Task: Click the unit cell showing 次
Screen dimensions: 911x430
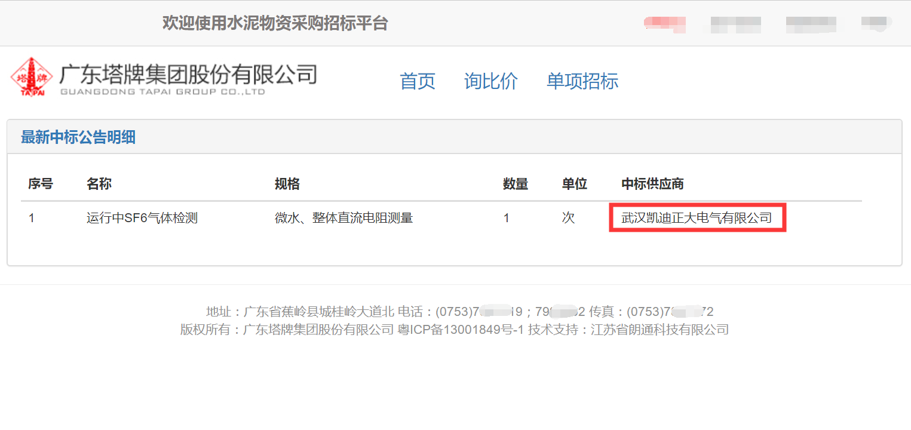Action: (568, 218)
